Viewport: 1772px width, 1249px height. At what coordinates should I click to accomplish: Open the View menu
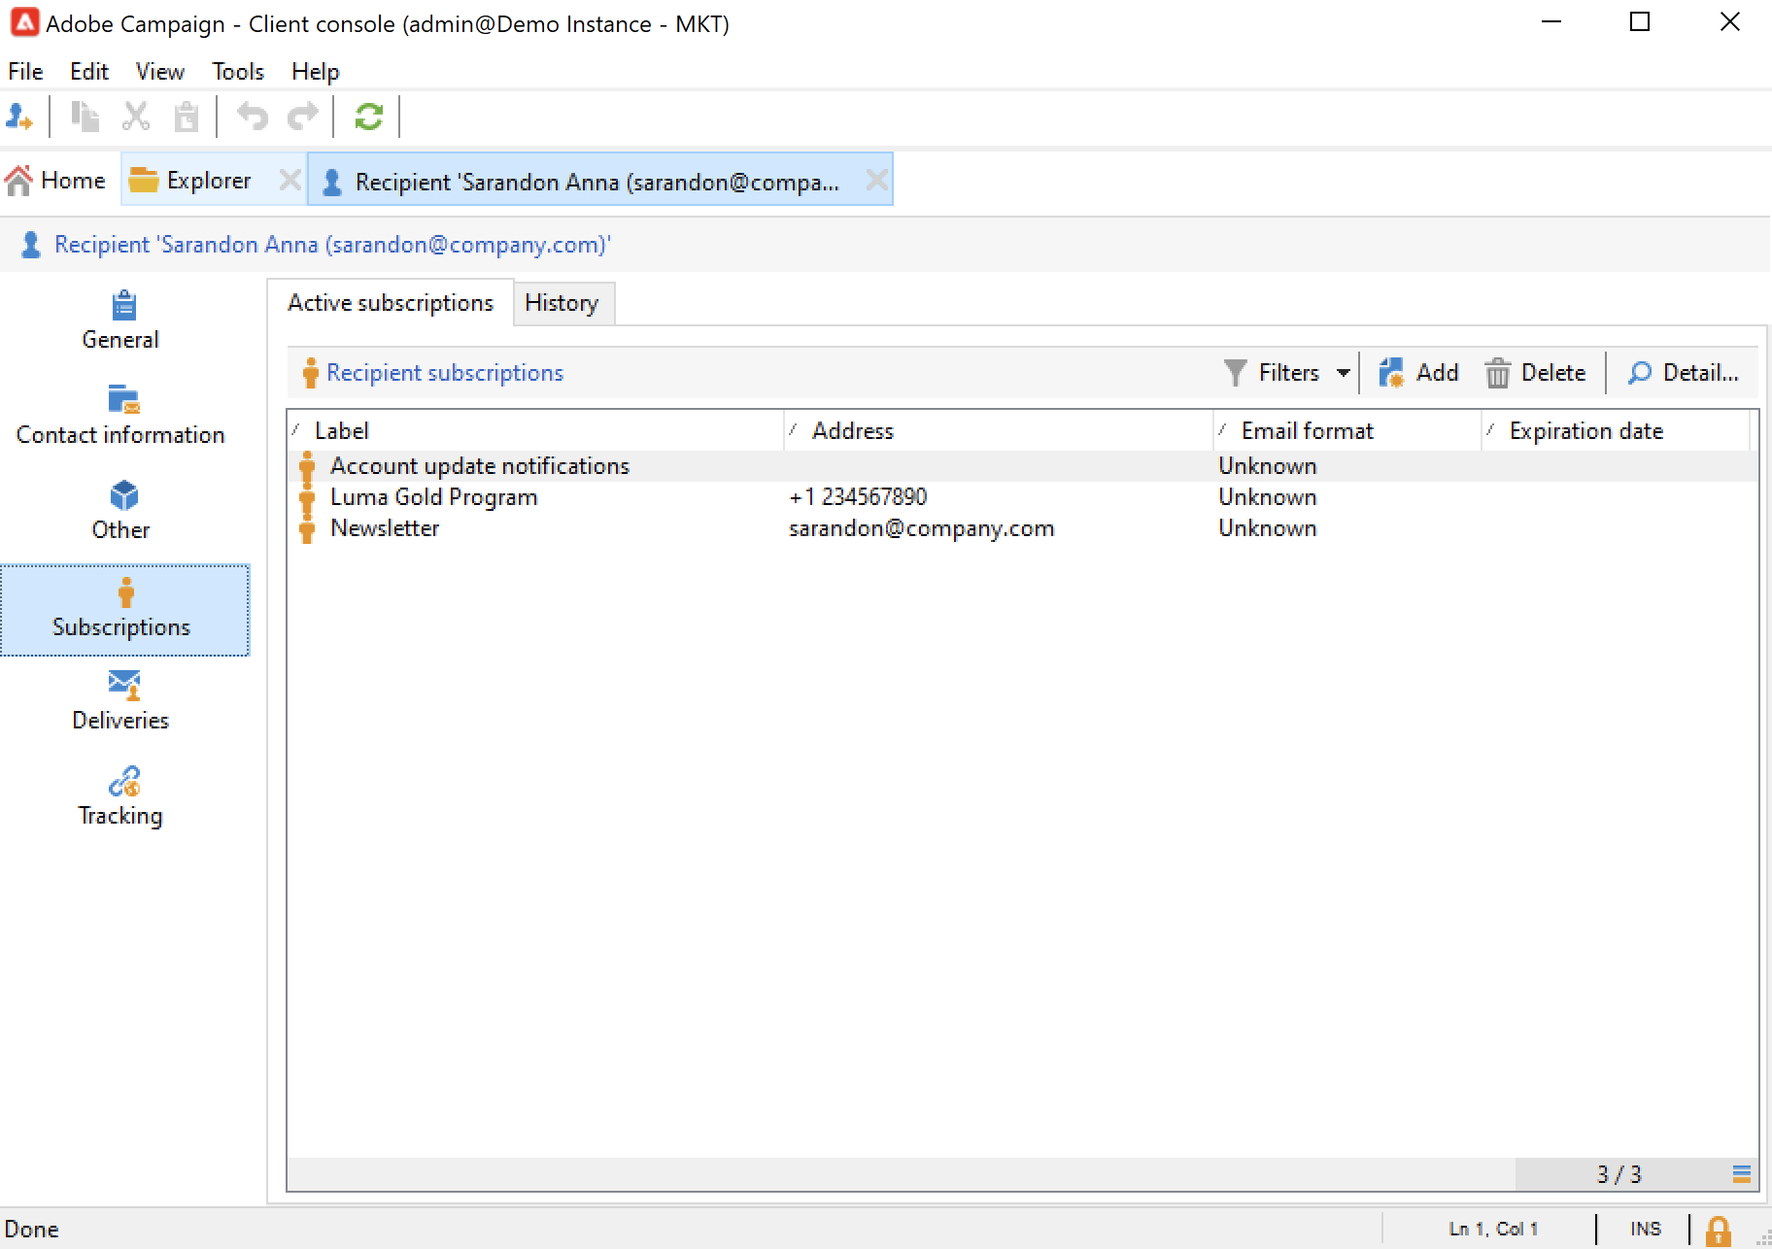point(160,72)
